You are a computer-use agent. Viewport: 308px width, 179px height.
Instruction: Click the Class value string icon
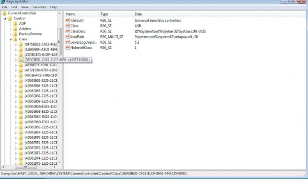(x=67, y=26)
